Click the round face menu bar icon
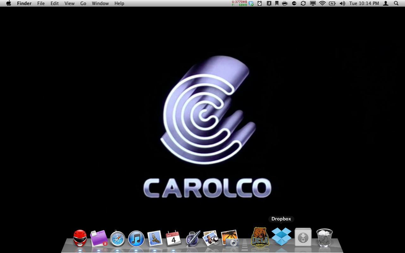 click(294, 3)
